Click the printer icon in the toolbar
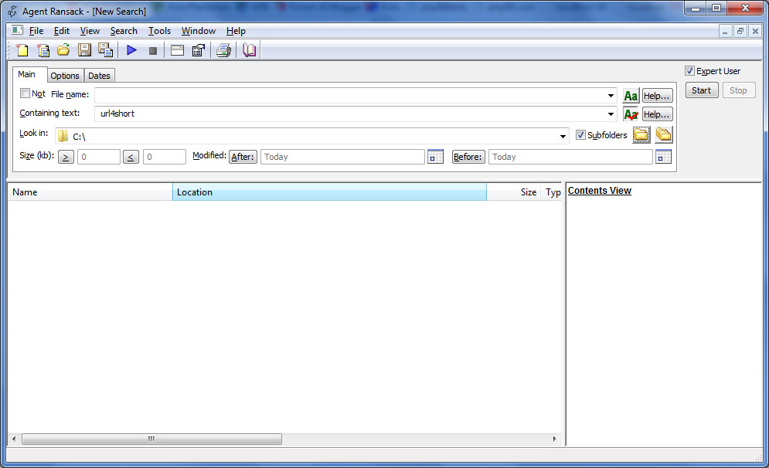This screenshot has width=769, height=468. click(223, 51)
